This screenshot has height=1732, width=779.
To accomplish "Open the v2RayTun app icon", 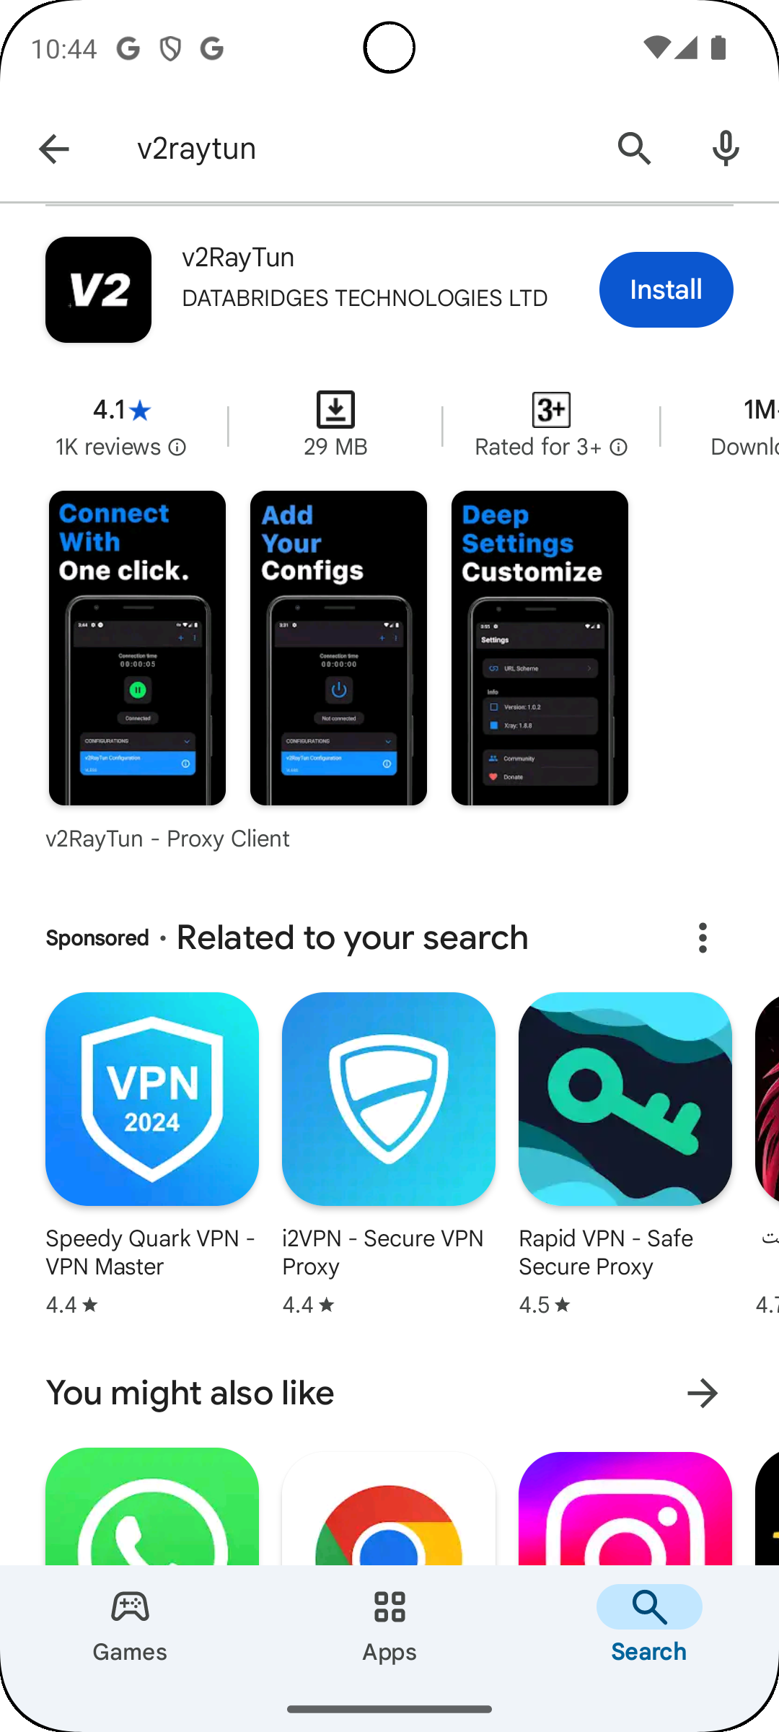I will pyautogui.click(x=99, y=289).
